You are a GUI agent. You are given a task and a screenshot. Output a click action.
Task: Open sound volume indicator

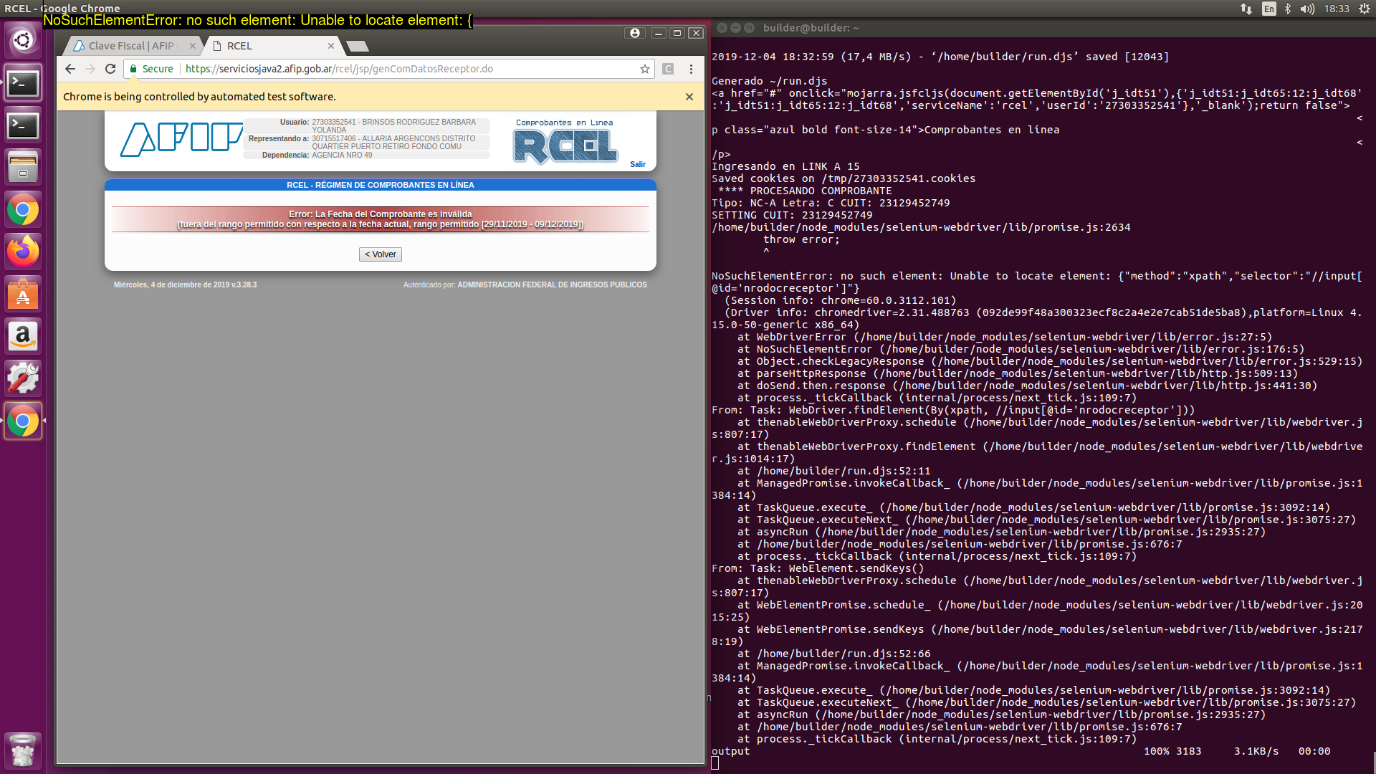click(1308, 9)
